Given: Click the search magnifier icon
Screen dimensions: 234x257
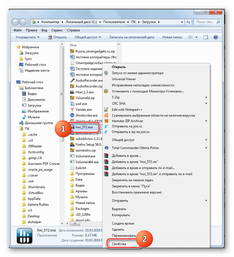Looking at the screenshot, I should point(218,22).
